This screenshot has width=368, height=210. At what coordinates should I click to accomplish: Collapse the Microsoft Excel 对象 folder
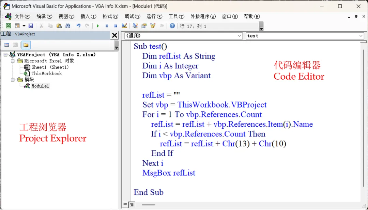(x=13, y=61)
